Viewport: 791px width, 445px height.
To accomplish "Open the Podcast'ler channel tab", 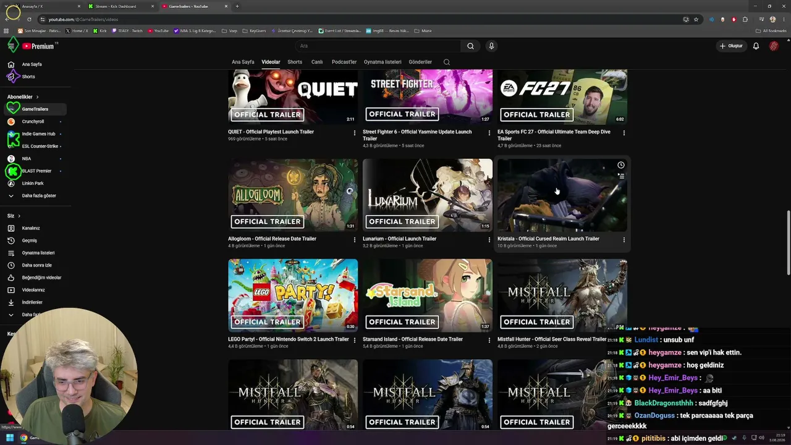I will click(x=344, y=62).
